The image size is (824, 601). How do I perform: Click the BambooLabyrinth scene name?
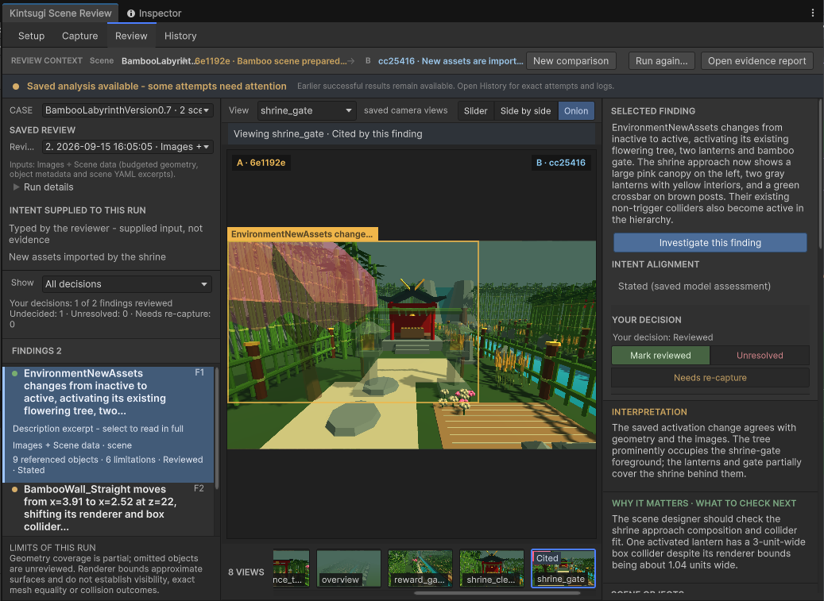pos(157,61)
